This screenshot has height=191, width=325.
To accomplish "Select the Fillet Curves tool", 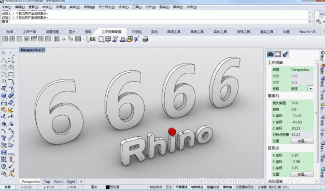I will pos(11,81).
